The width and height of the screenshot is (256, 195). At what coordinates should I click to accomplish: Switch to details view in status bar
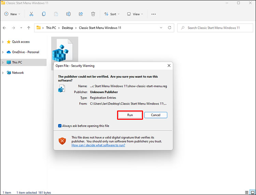coord(247,192)
